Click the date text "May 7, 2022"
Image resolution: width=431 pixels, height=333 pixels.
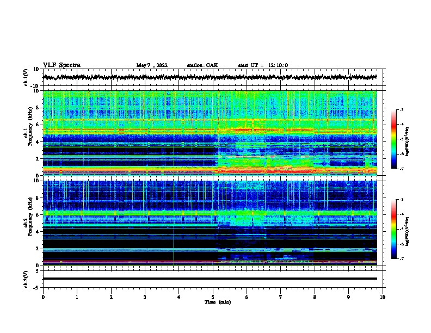click(152, 65)
